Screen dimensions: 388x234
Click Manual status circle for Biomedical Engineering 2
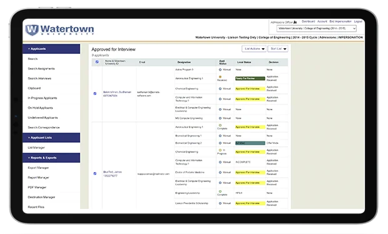point(220,143)
